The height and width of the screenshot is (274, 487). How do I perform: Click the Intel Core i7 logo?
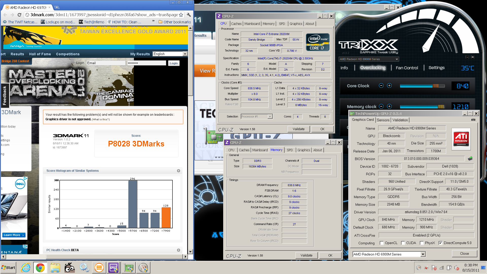(x=318, y=42)
